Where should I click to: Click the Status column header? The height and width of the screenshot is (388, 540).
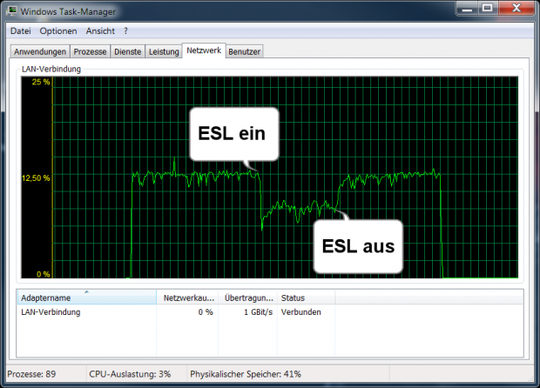[x=305, y=298]
